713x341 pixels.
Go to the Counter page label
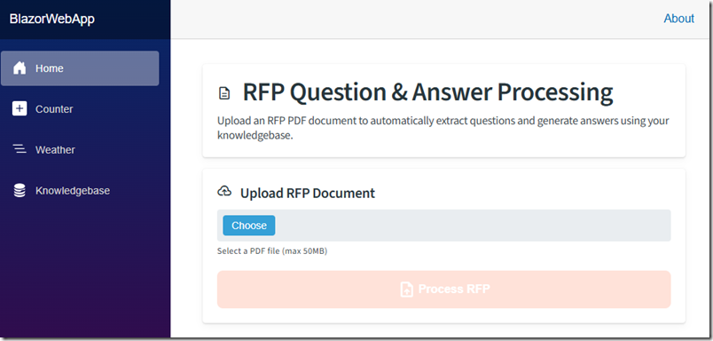[54, 109]
